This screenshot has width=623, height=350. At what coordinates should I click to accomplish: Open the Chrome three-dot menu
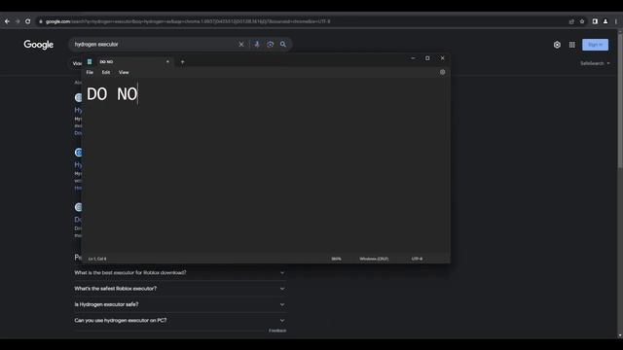pyautogui.click(x=615, y=21)
